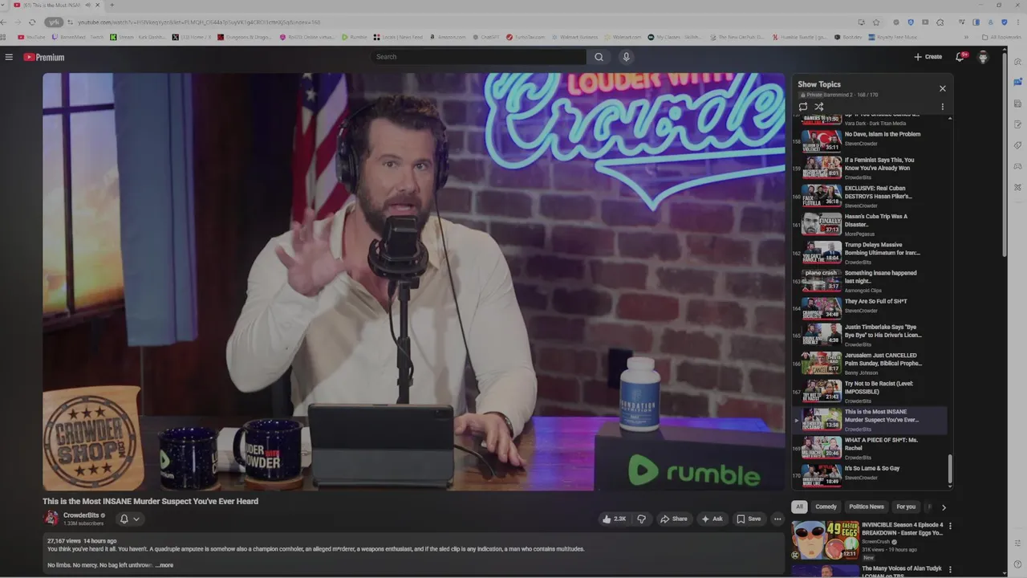Open options for Many Voices of Alan Tudyk
Viewport: 1027px width, 578px height.
[x=951, y=570]
